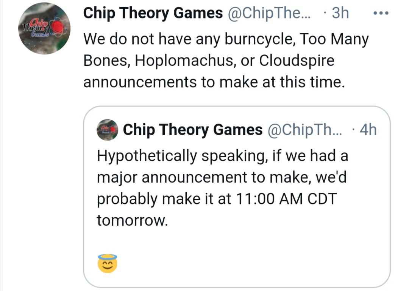Click the 3h timestamp
409x291 pixels.
[x=340, y=13]
